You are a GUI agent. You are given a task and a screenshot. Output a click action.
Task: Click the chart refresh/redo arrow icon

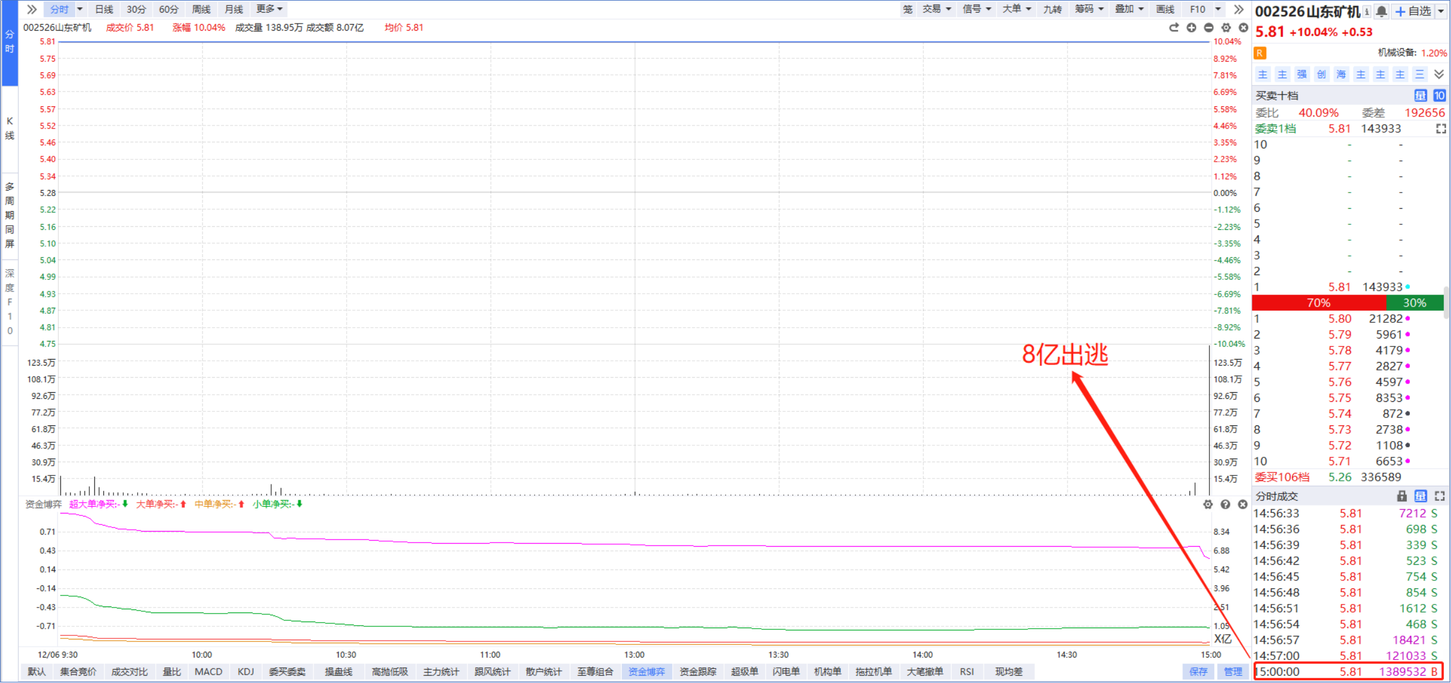1174,28
